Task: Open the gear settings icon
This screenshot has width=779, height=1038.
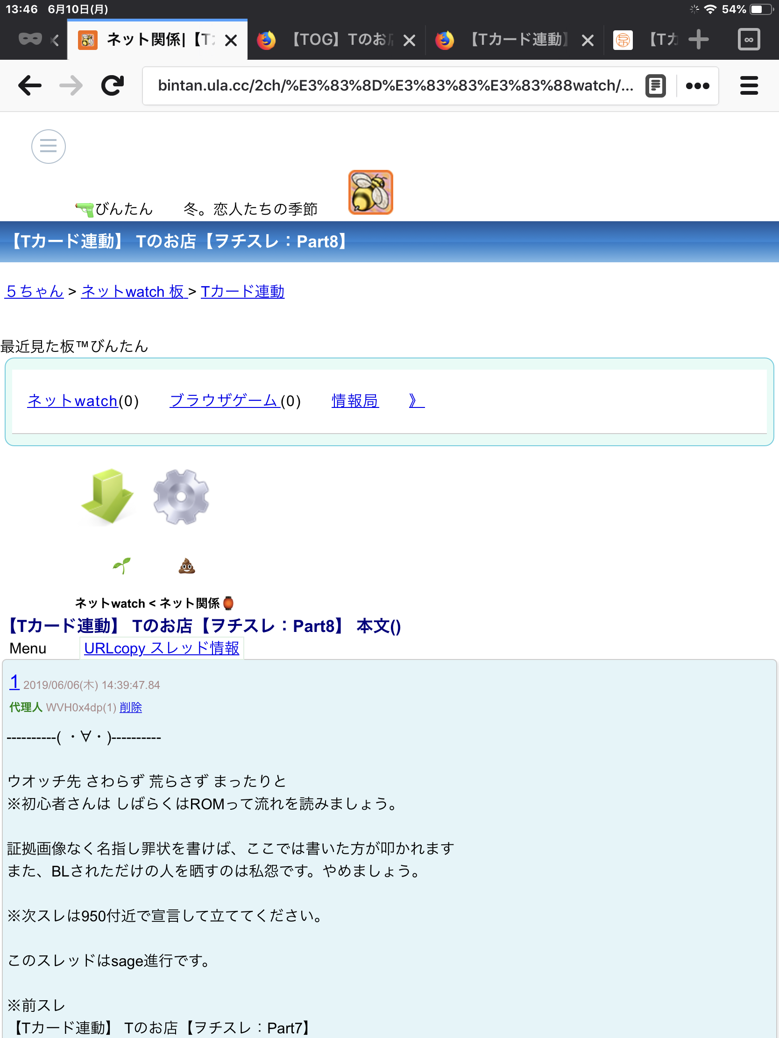Action: coord(181,498)
